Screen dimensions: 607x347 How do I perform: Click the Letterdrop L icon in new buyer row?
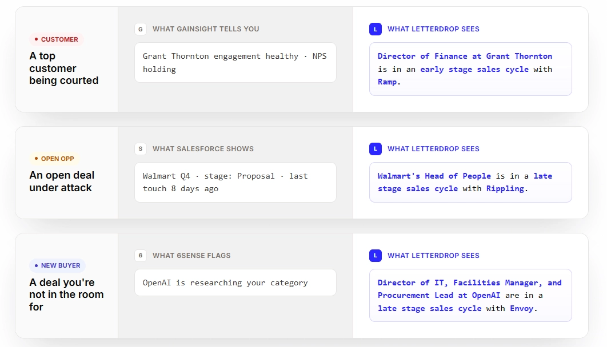coord(376,256)
